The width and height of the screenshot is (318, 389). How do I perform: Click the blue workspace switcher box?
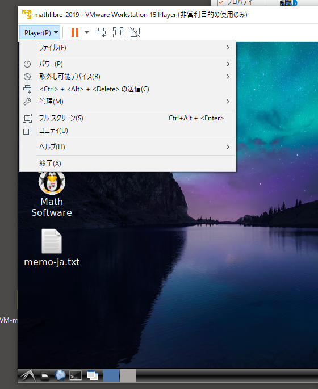(111, 375)
